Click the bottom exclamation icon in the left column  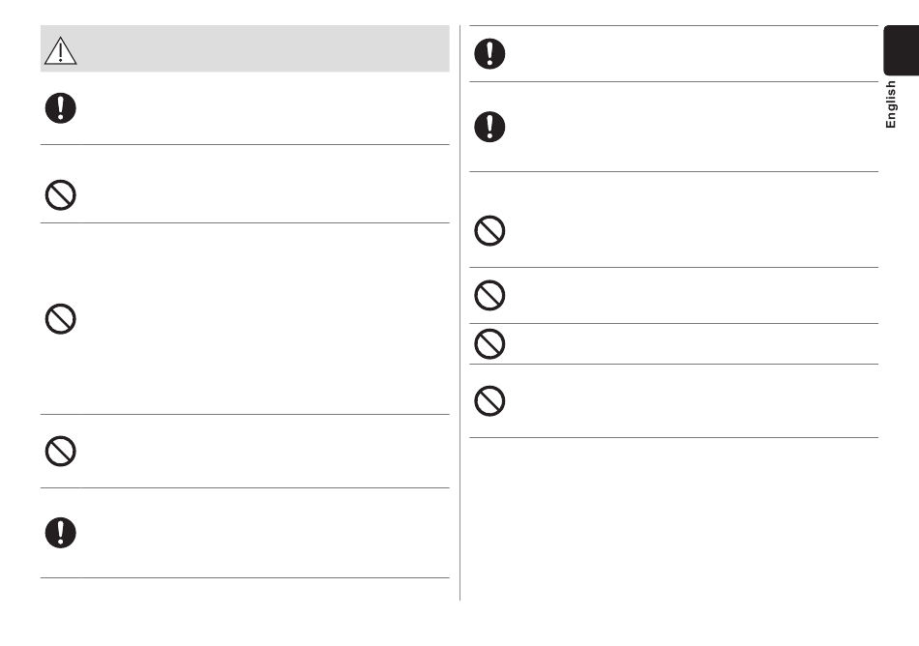(x=60, y=533)
